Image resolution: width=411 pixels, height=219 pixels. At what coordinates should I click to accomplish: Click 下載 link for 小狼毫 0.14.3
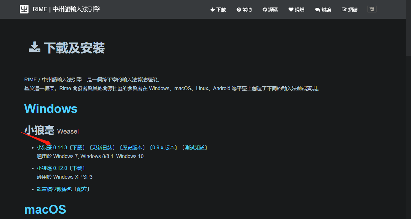point(77,147)
